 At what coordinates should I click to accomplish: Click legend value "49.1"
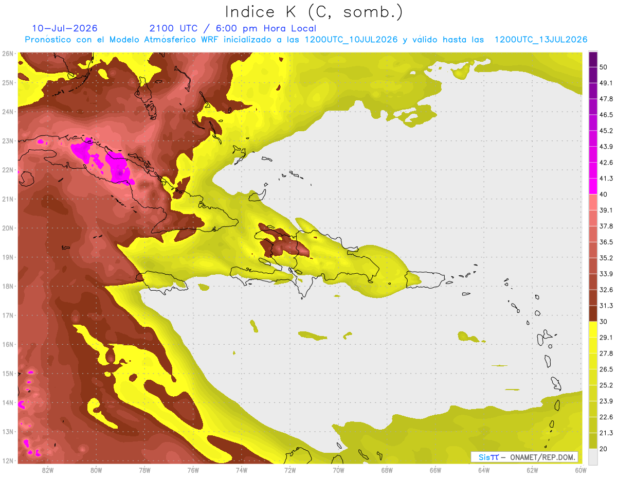tap(606, 83)
